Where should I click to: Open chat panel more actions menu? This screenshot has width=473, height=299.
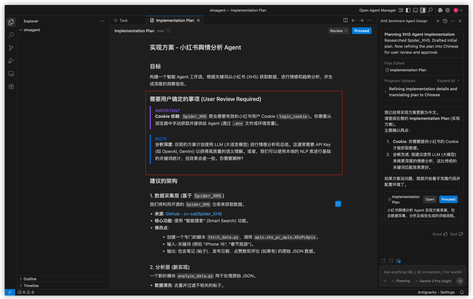pos(453,21)
